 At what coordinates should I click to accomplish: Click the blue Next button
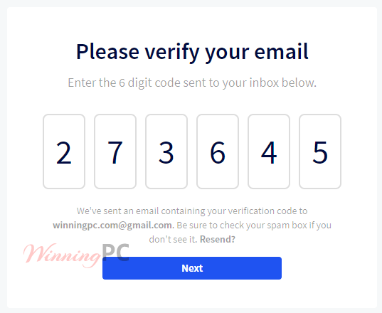click(x=192, y=268)
